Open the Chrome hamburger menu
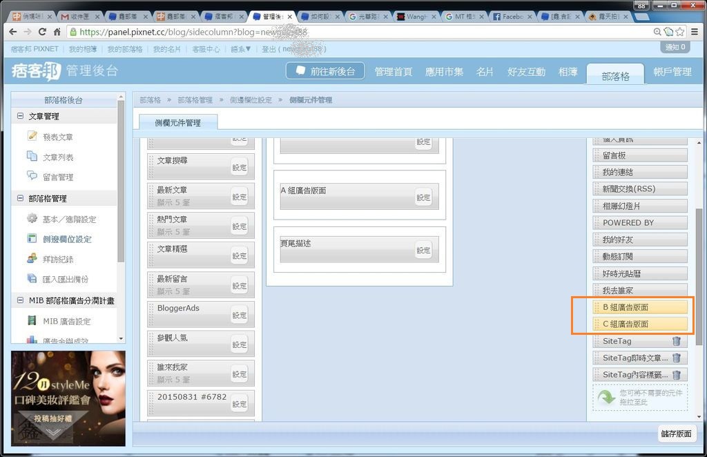The image size is (707, 457). [x=695, y=32]
